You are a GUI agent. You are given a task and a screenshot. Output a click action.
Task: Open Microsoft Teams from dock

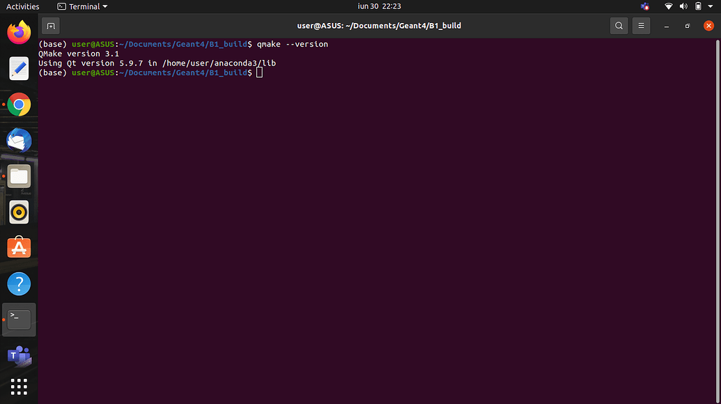pyautogui.click(x=19, y=356)
